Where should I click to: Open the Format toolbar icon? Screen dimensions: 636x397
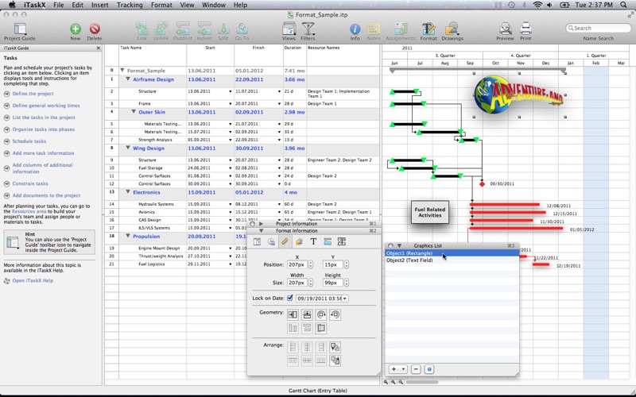(x=429, y=29)
